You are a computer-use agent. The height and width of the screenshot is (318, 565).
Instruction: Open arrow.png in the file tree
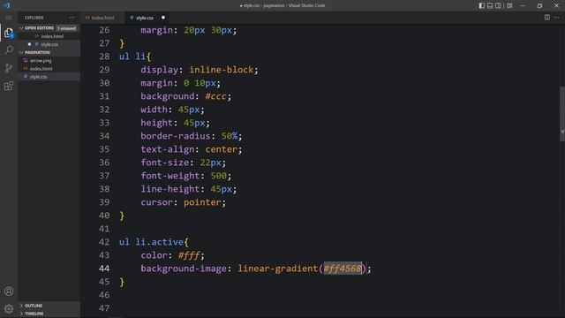pyautogui.click(x=41, y=61)
